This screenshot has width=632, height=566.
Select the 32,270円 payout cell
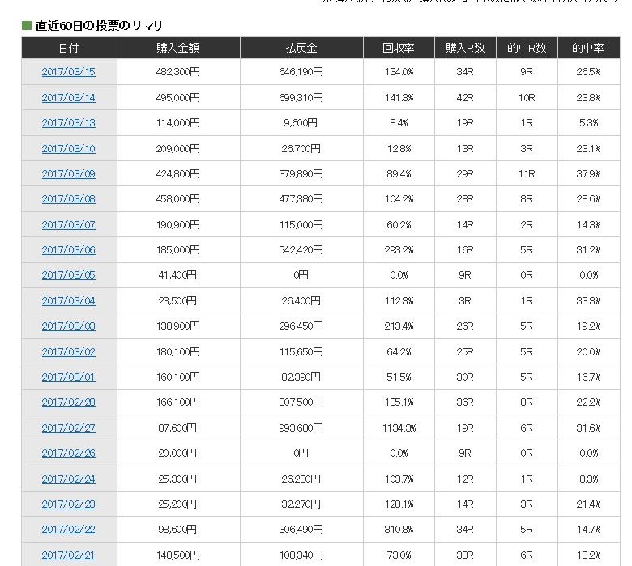coord(301,504)
